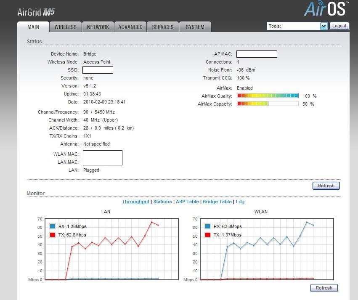Image resolution: width=358 pixels, height=300 pixels.
Task: Click the AirMax Quality bar
Action: [x=268, y=96]
